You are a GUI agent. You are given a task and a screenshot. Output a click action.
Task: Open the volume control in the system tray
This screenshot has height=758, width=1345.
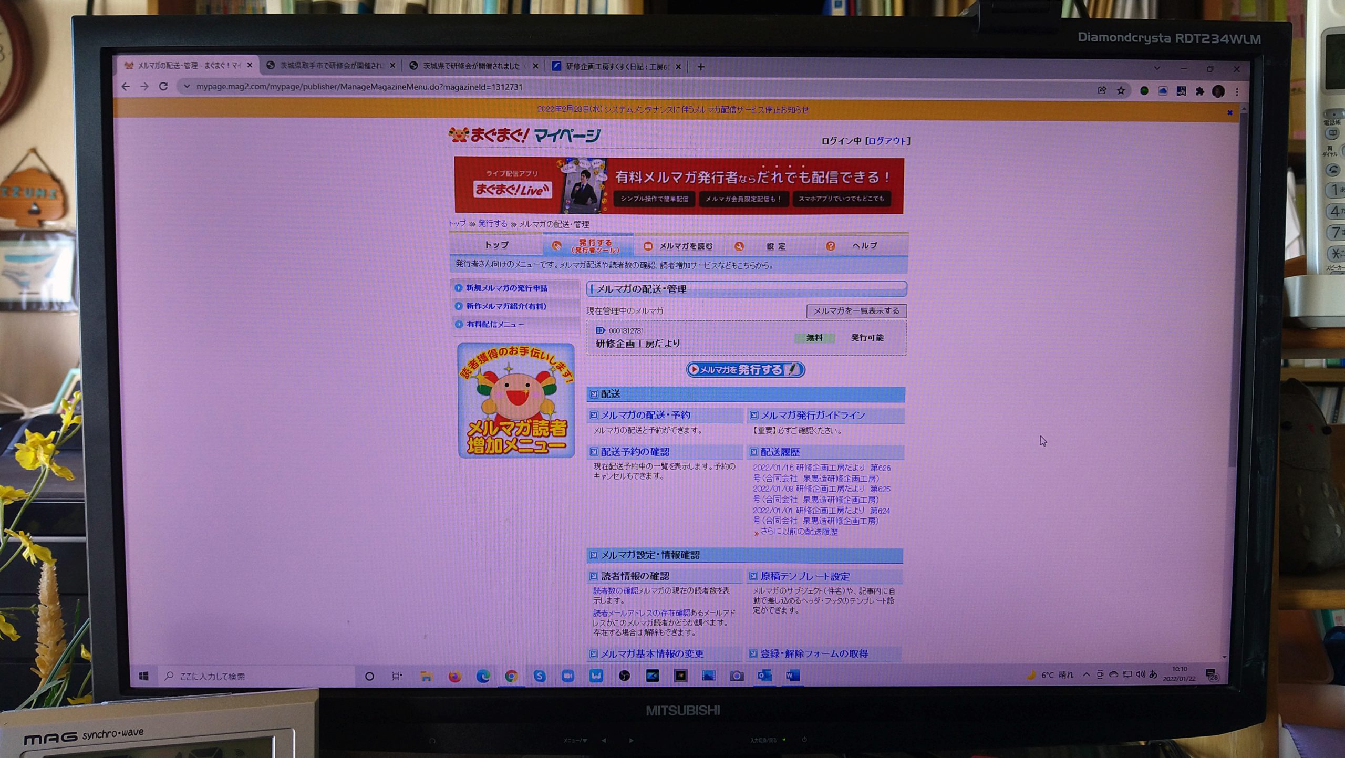coord(1140,674)
